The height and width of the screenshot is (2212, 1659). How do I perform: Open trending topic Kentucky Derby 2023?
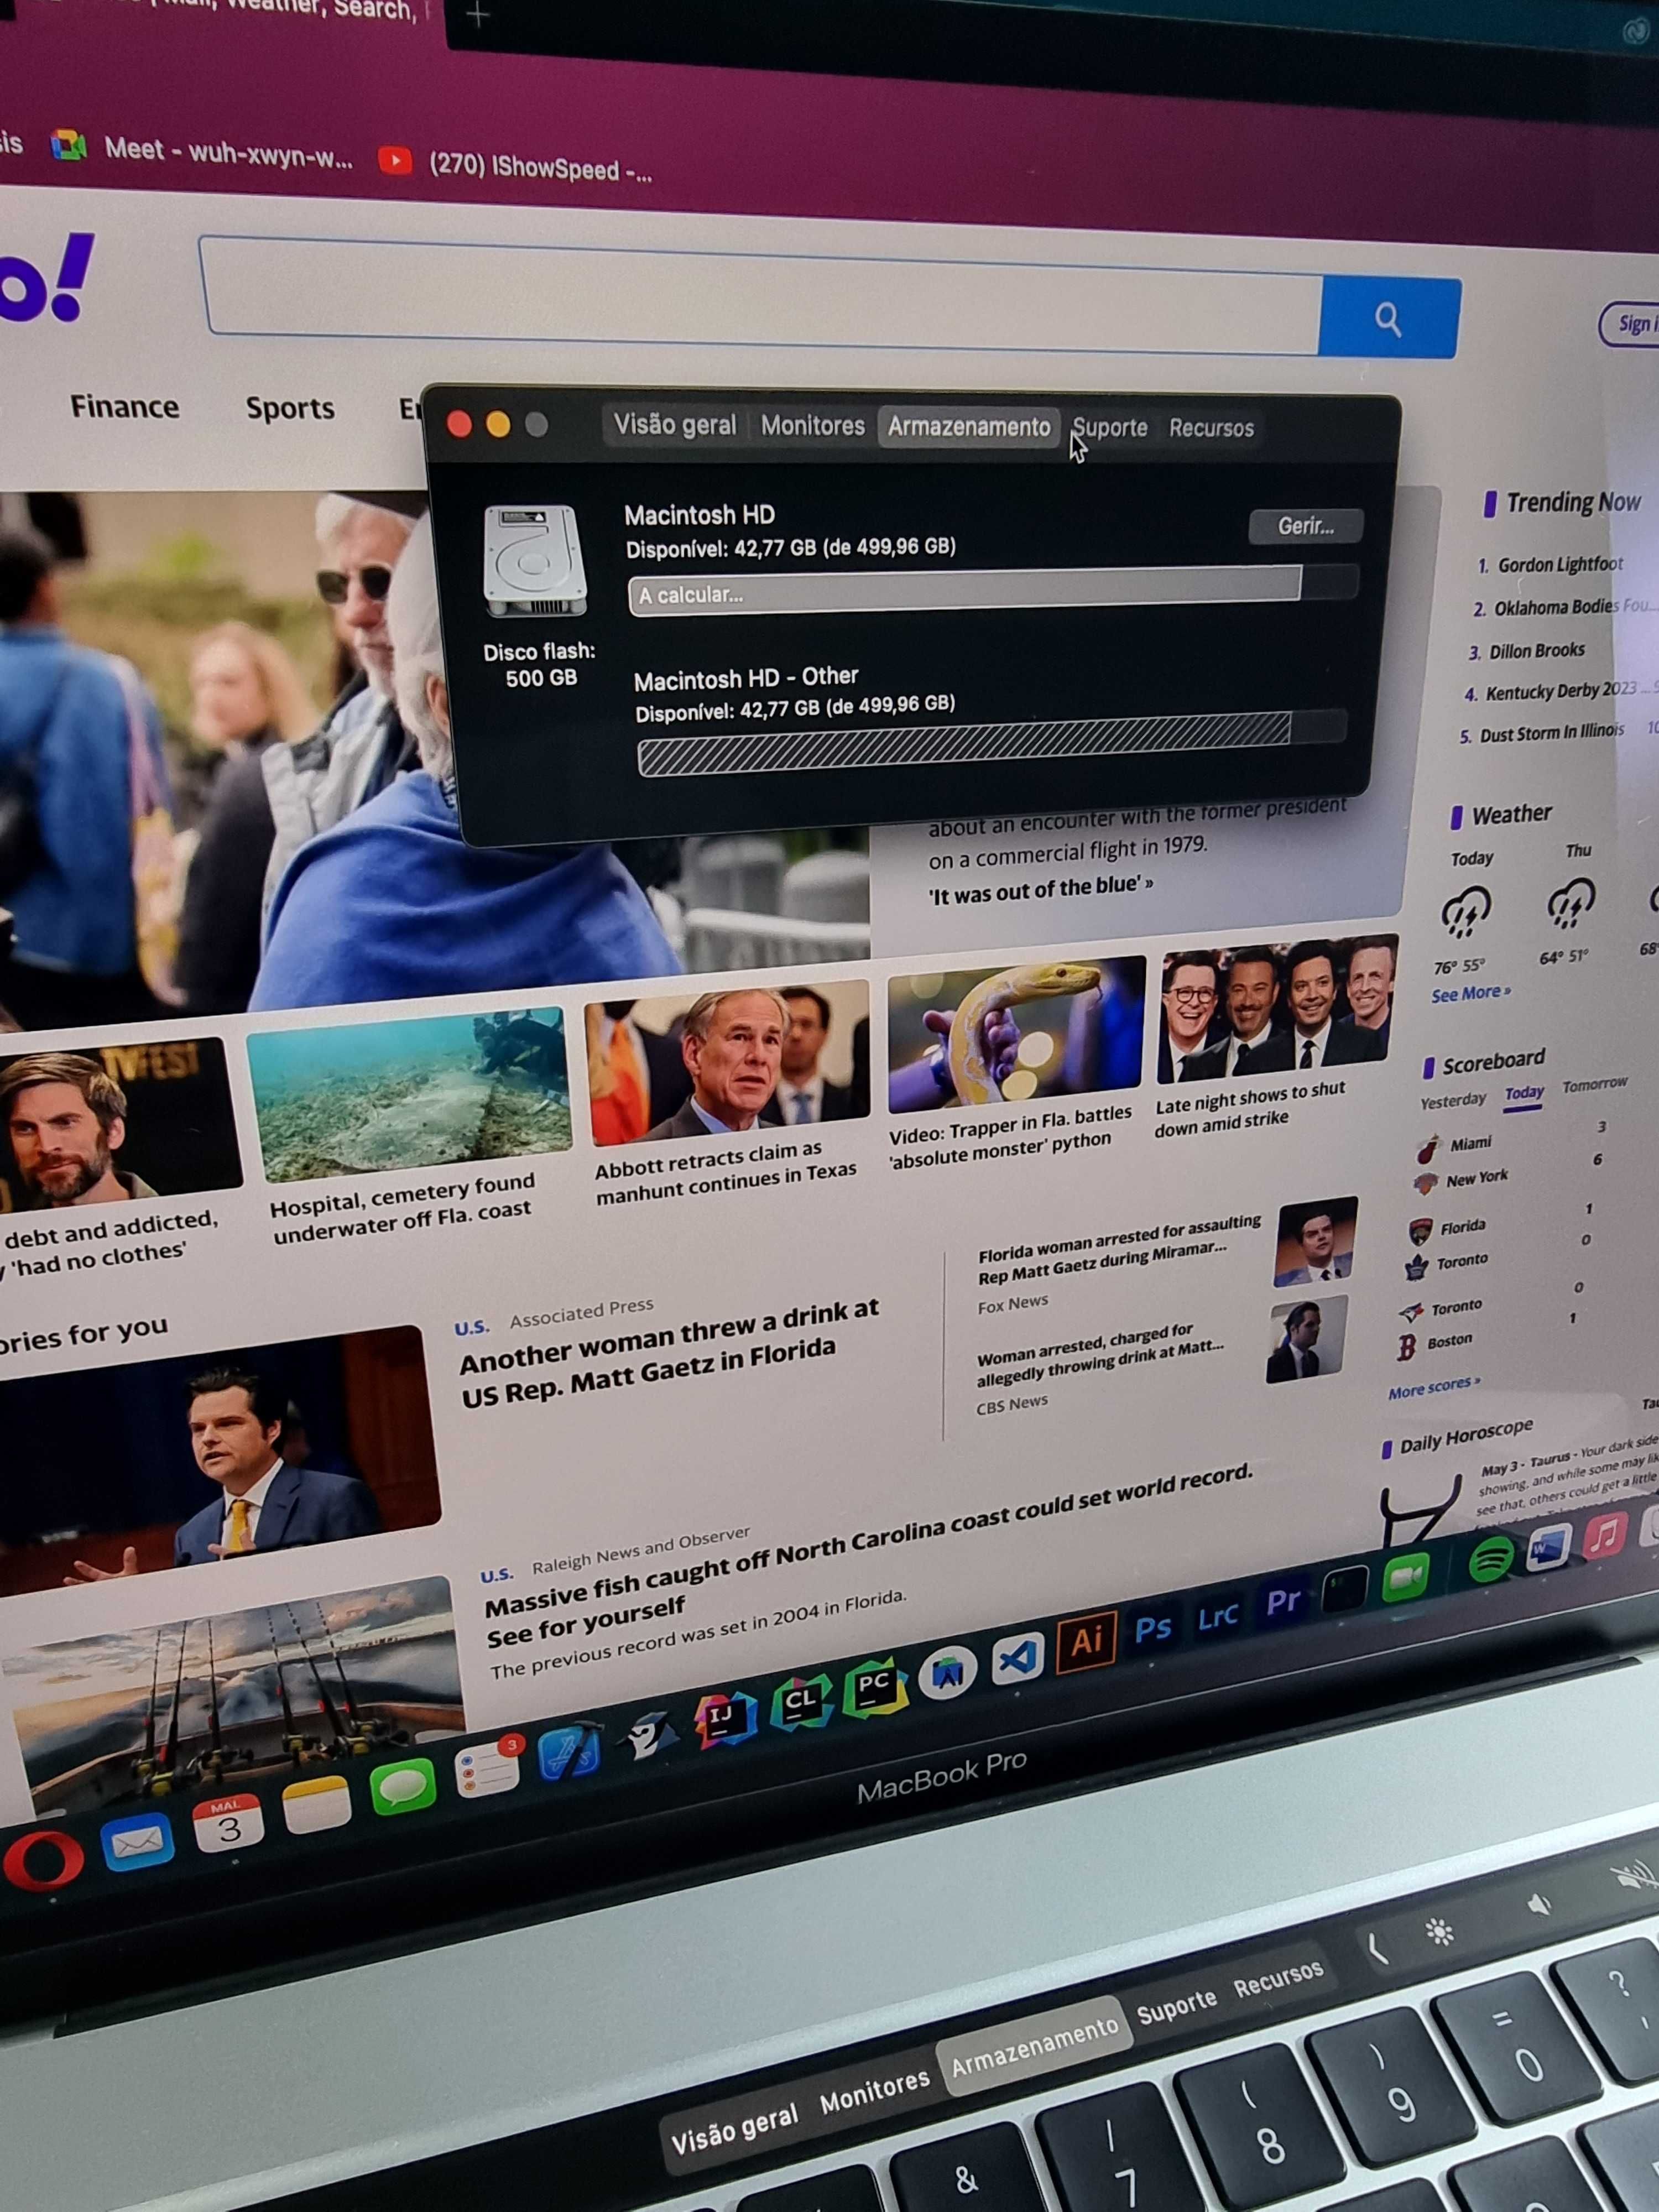[x=1560, y=691]
